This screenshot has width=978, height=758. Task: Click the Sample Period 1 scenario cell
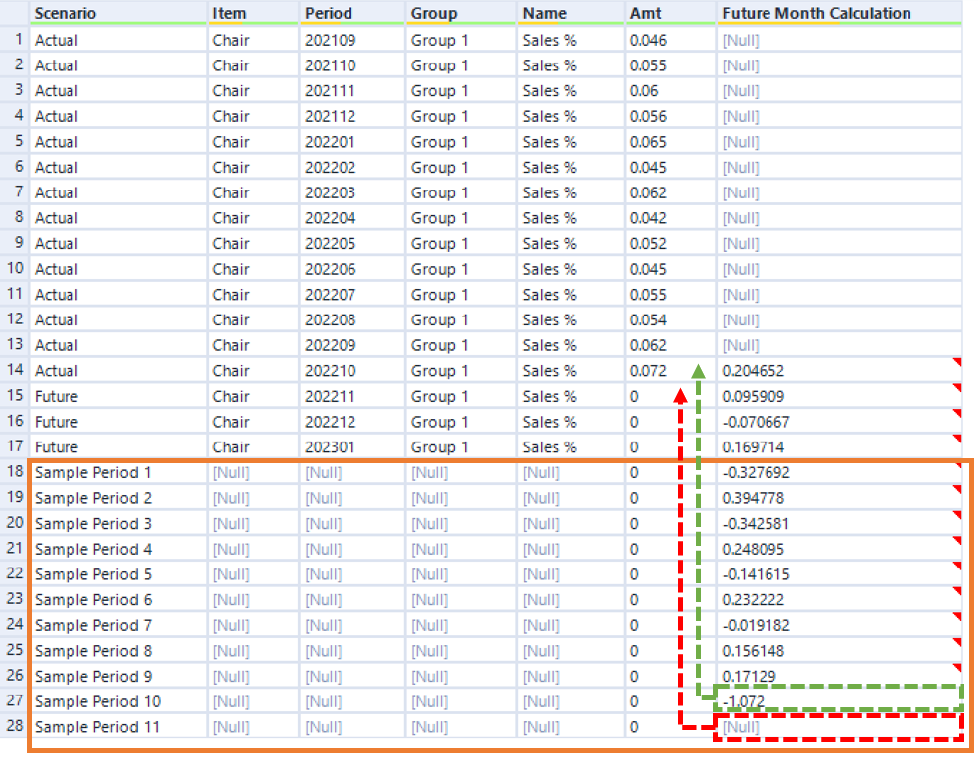click(x=92, y=472)
